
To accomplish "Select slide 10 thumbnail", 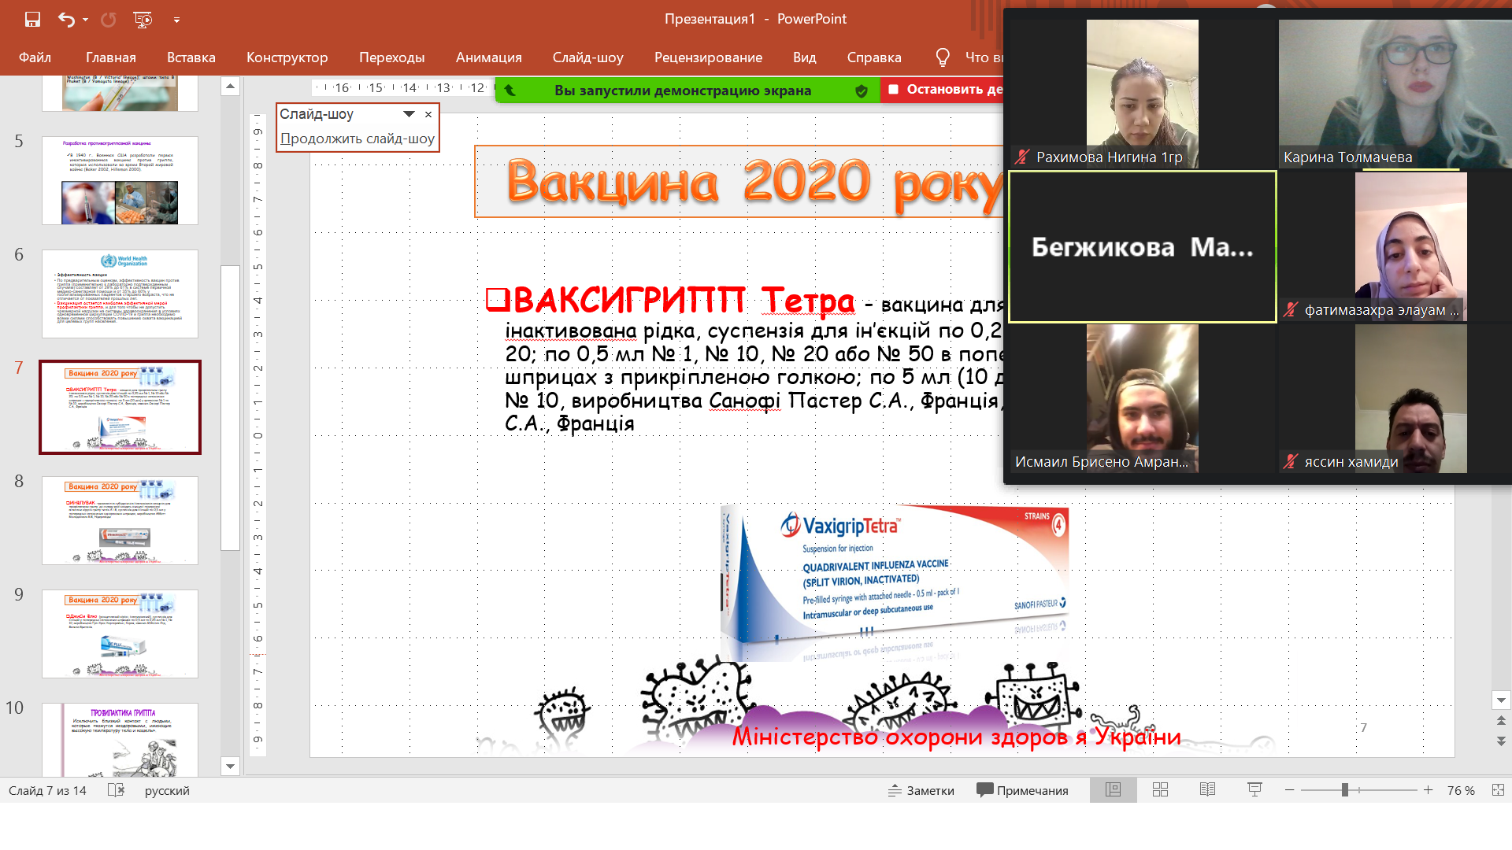I will coord(120,740).
